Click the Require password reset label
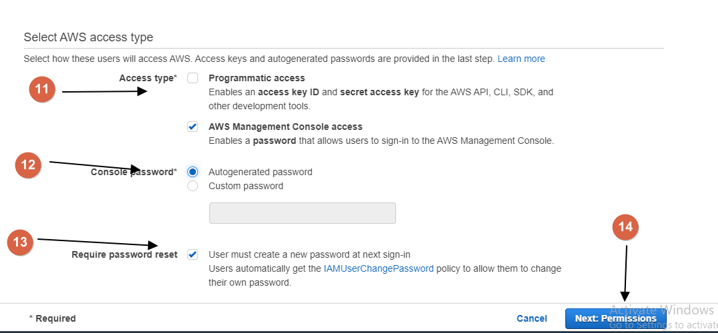The height and width of the screenshot is (333, 718). pyautogui.click(x=125, y=254)
